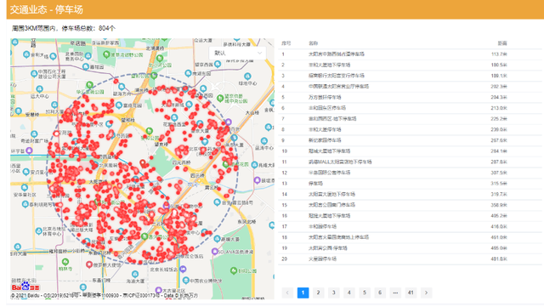The image size is (544, 307).
Task: Select row 1 parking lot at 113.7米
Action: (x=410, y=54)
